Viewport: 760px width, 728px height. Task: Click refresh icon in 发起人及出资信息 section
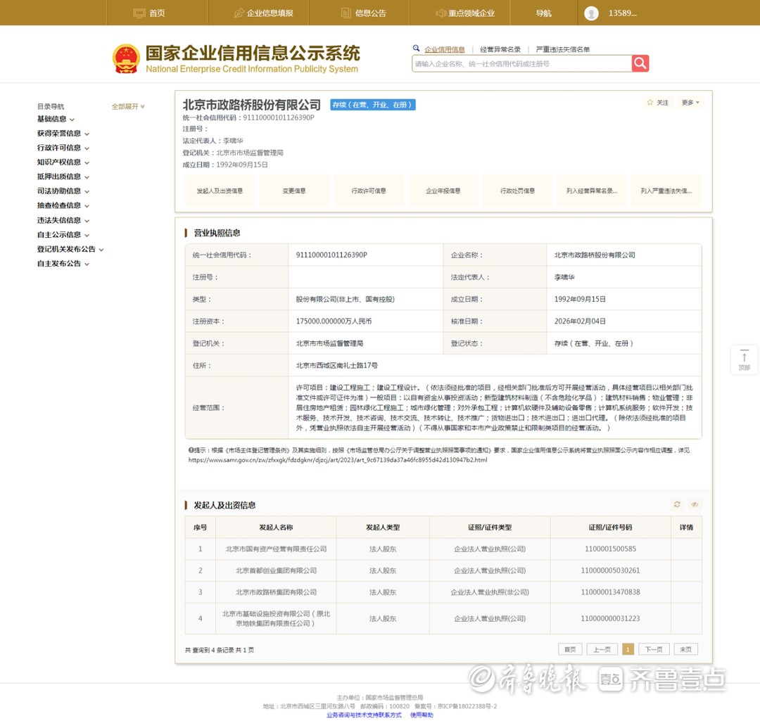point(677,504)
